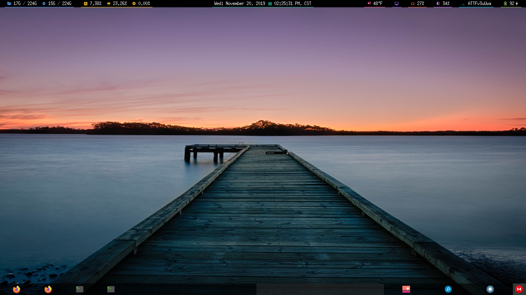
Task: Click the purple monitor icon
Action: point(397,3)
